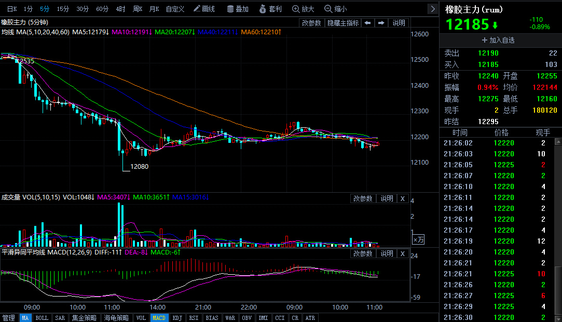Open the 套利 arbitrage tool
562x322 pixels.
270,9
